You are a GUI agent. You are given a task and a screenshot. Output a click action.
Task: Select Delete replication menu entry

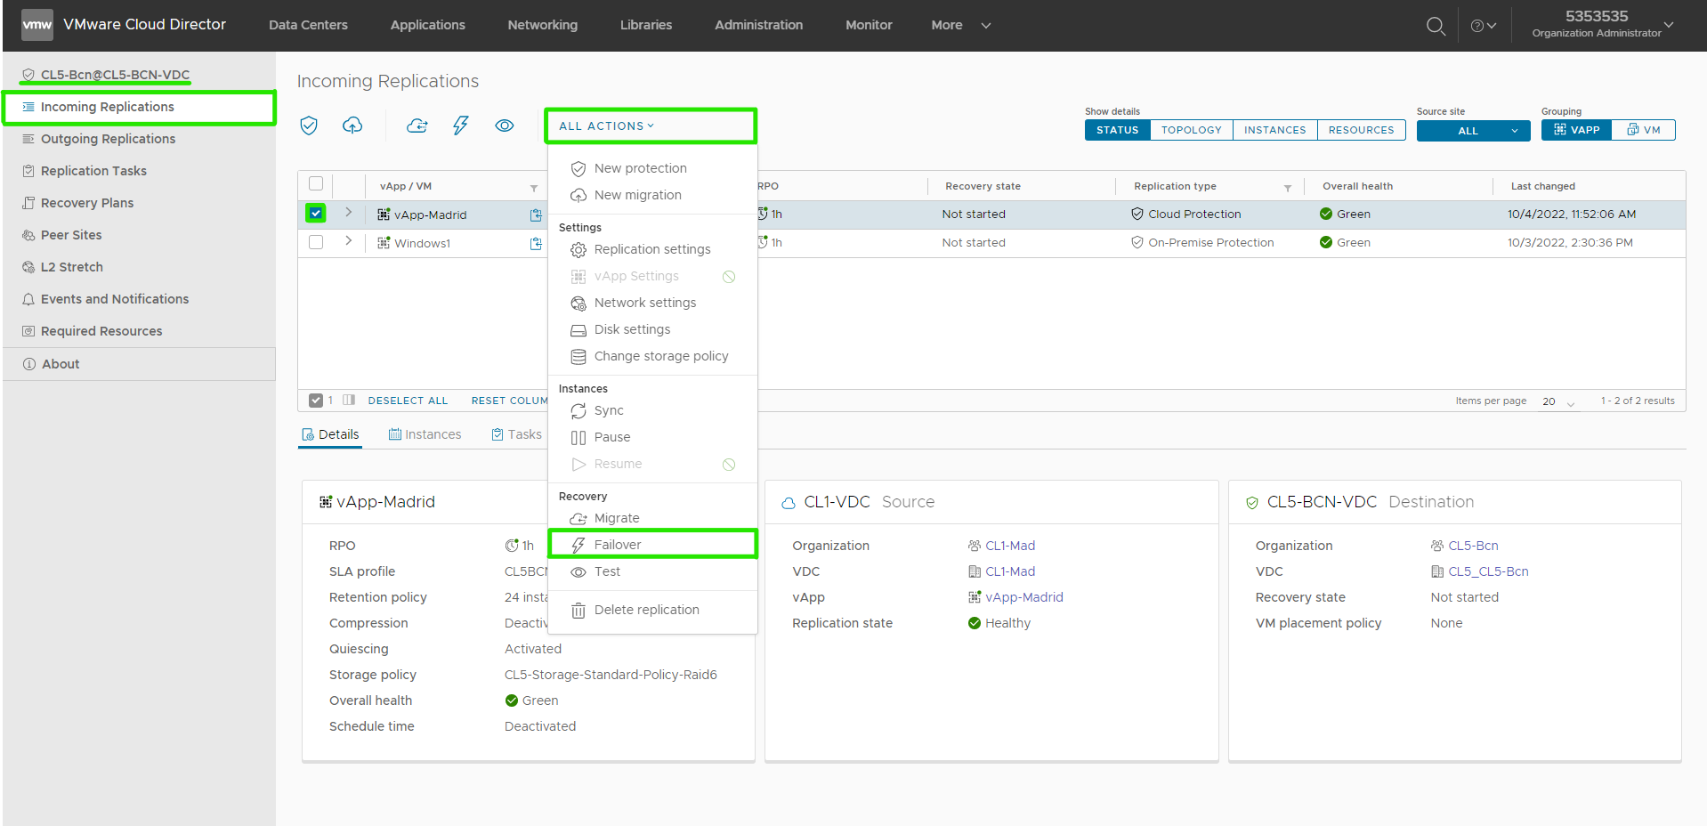(x=652, y=610)
